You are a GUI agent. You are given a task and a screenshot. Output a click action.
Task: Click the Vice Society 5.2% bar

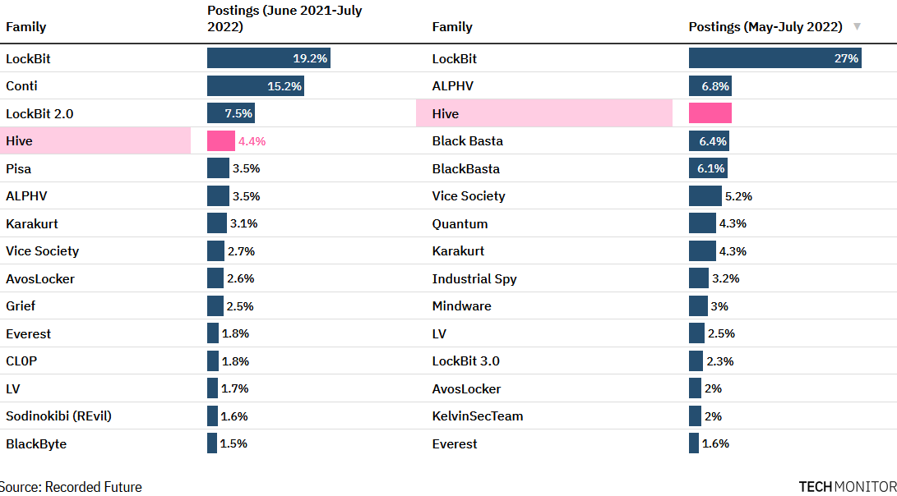pos(705,196)
